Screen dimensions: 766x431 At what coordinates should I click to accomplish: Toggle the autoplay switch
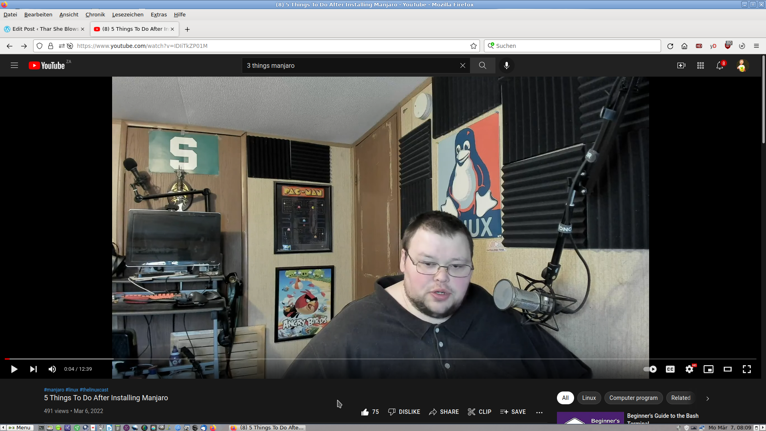pyautogui.click(x=650, y=369)
